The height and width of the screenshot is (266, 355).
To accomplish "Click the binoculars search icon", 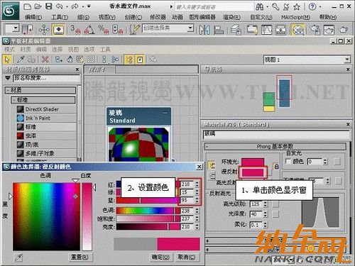I will tap(259, 7).
